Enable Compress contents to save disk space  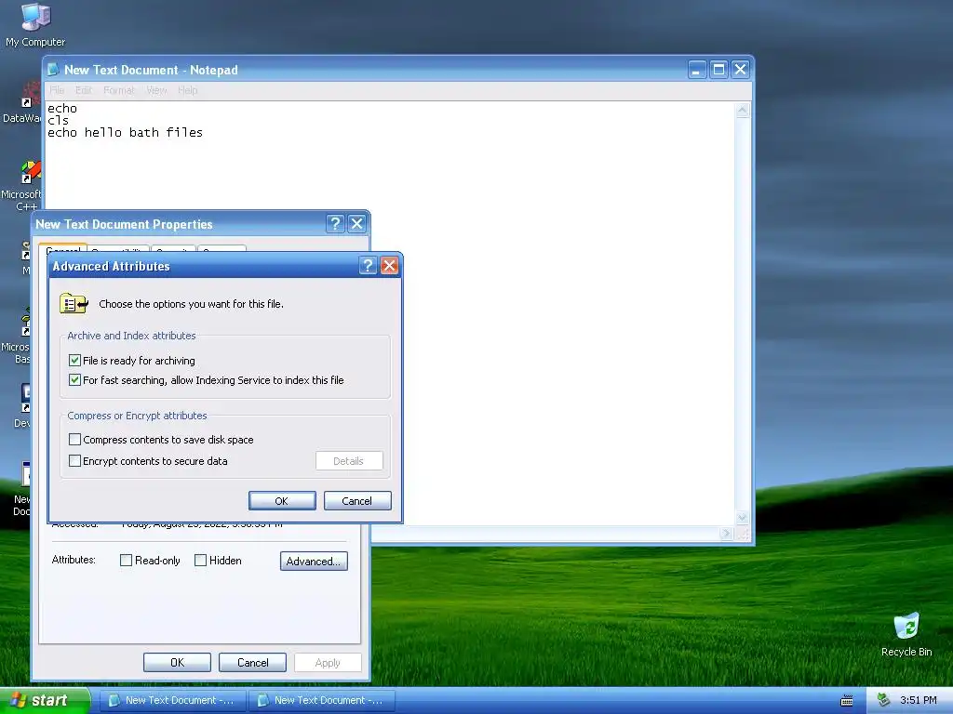click(x=74, y=439)
